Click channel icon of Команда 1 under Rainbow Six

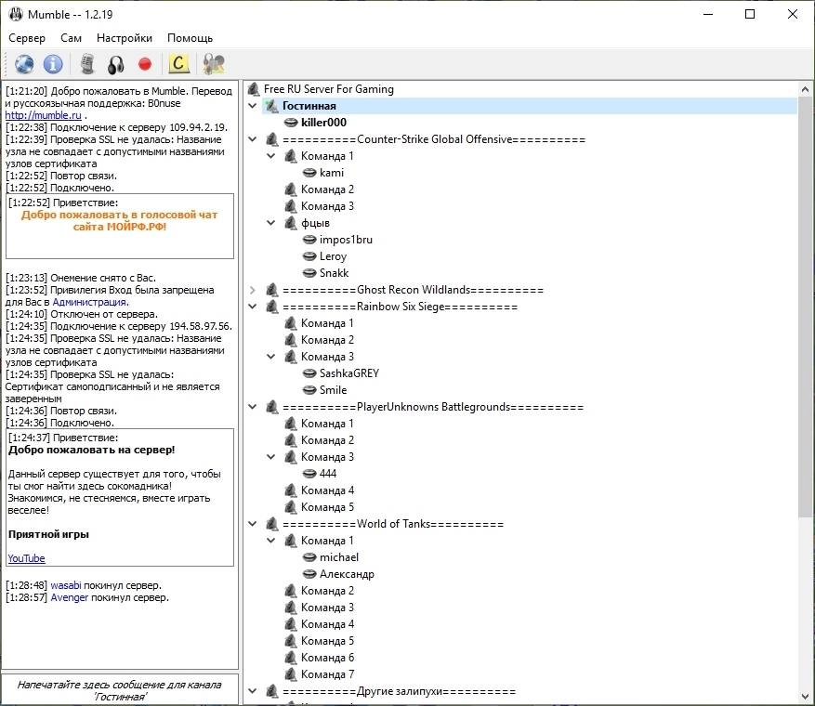click(x=291, y=323)
